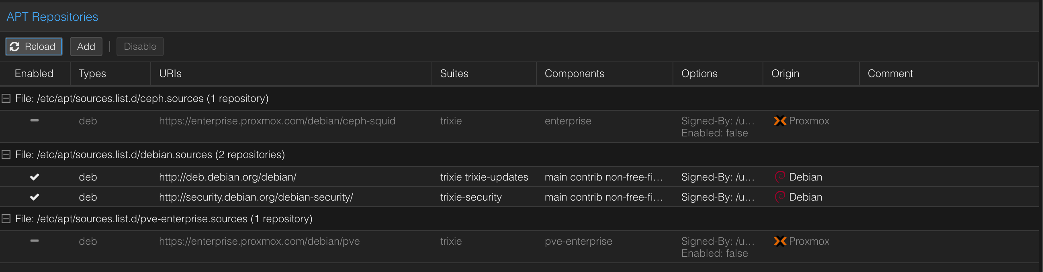Viewport: 1043px width, 272px height.
Task: Click Proxmox logo in pve-enterprise row
Action: click(779, 241)
